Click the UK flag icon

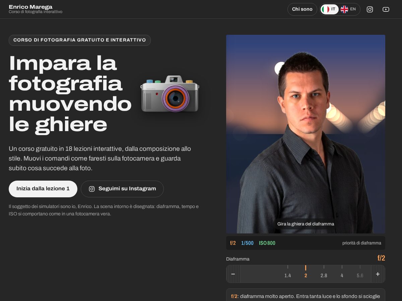coord(344,9)
